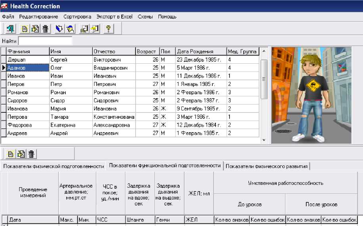Click the new measurement icon in lower toolbar
The height and width of the screenshot is (226, 363).
pyautogui.click(x=11, y=154)
